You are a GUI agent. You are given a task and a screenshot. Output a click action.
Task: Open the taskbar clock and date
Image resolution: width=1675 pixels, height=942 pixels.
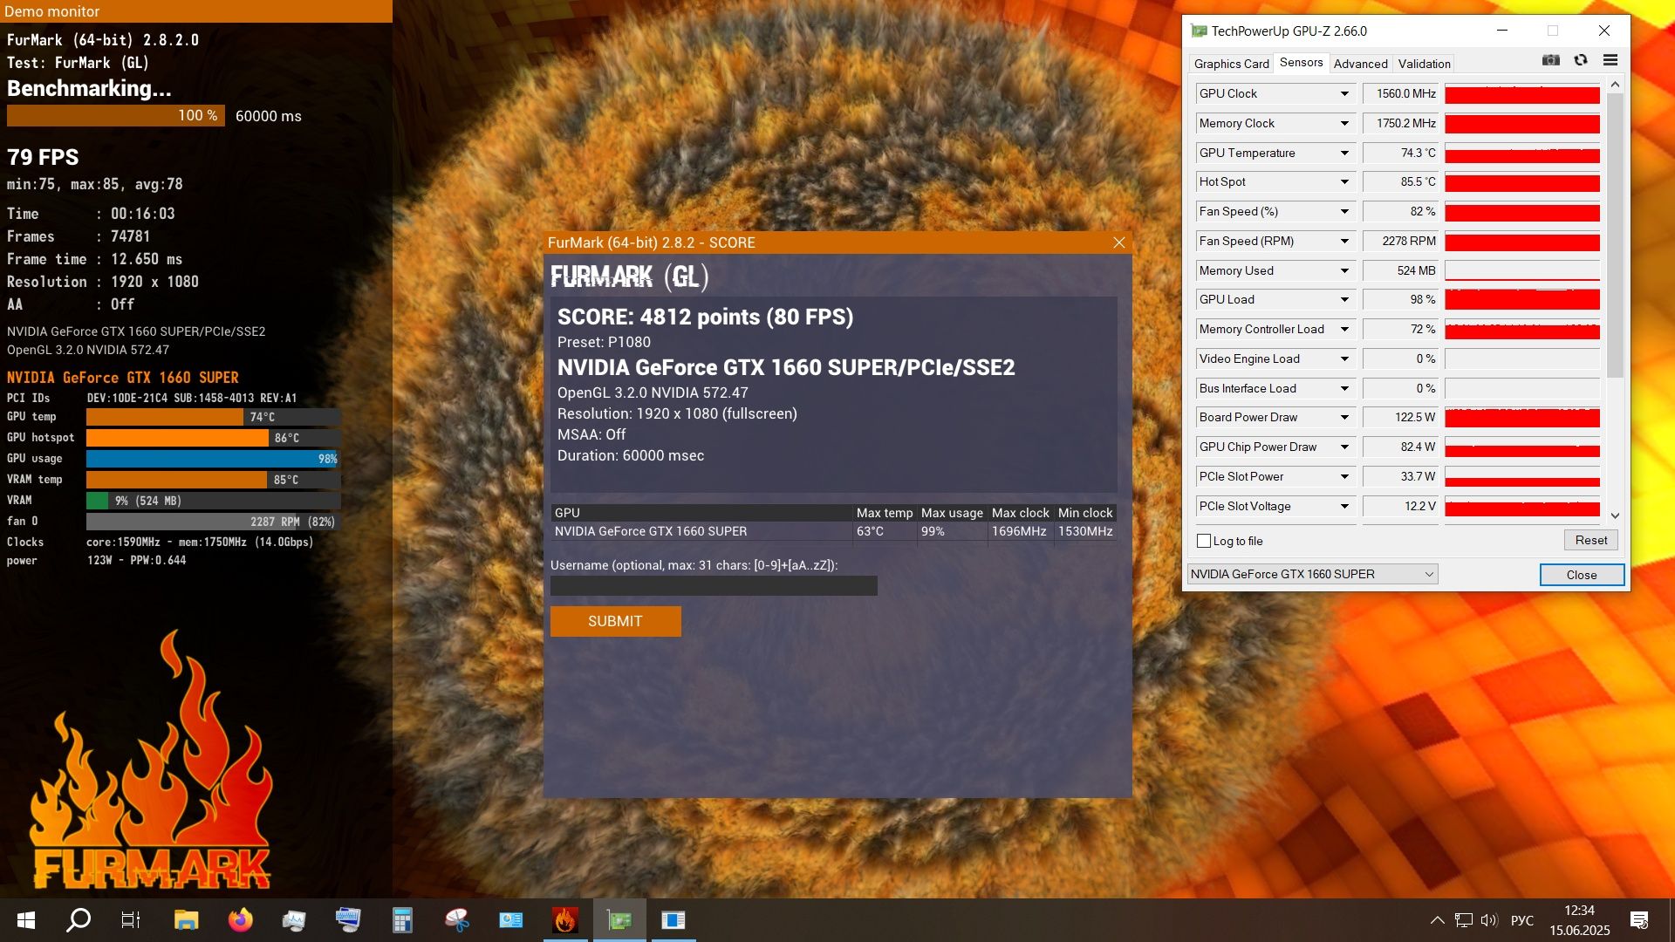[1580, 920]
